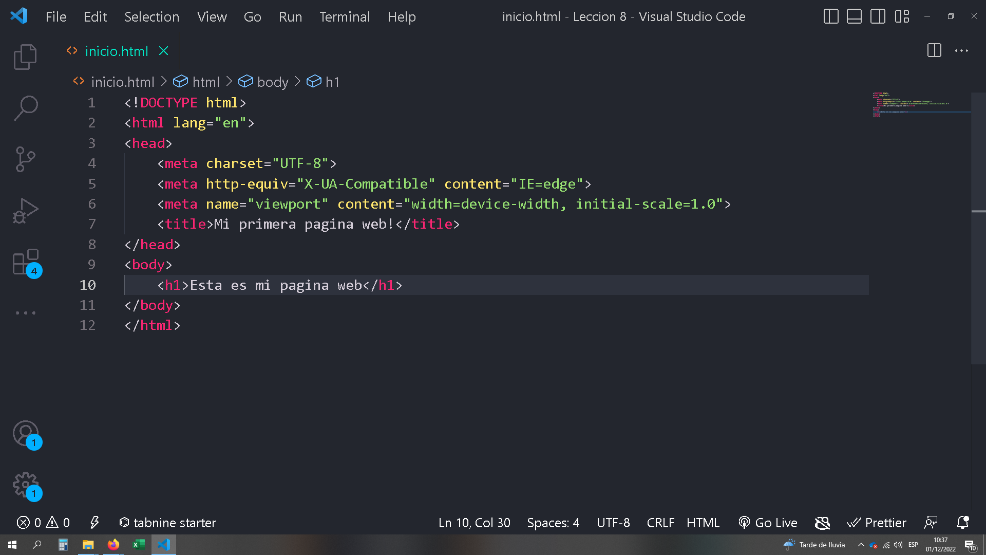Open the Search view in activity bar
Screen dimensions: 986x555
click(x=25, y=108)
